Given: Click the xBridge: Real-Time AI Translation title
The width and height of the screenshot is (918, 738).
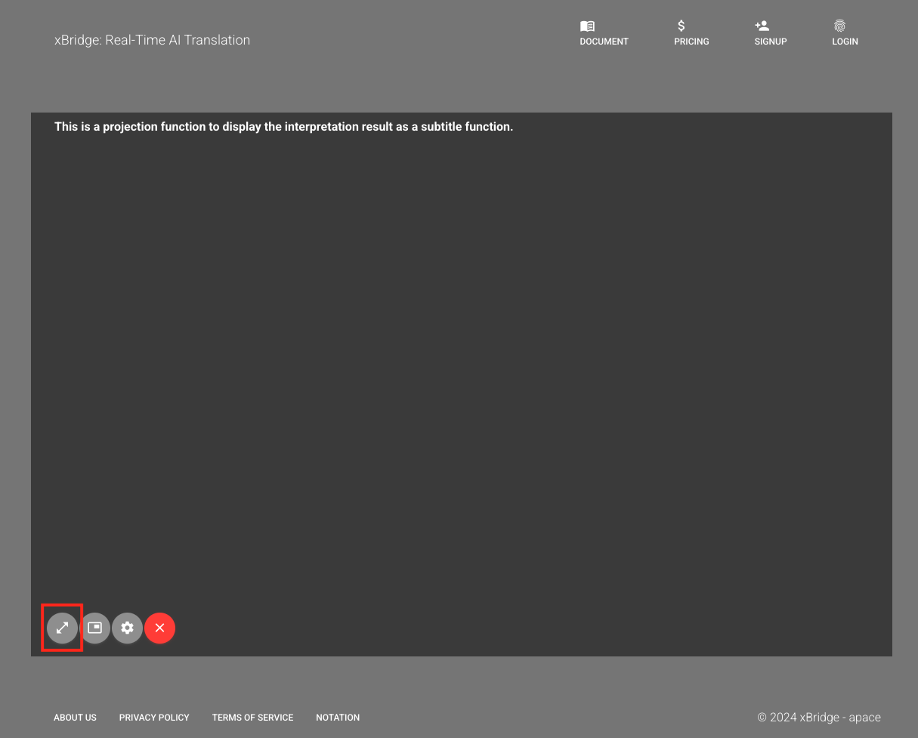Looking at the screenshot, I should [152, 40].
